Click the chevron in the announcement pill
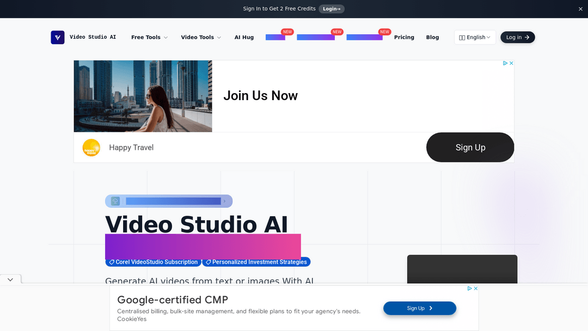This screenshot has height=331, width=588. point(225,201)
